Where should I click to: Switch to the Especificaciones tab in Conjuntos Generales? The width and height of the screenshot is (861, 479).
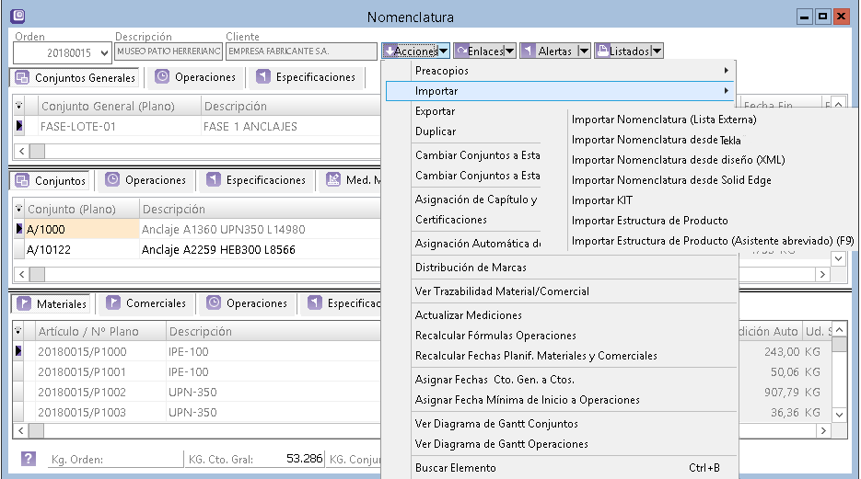point(306,77)
